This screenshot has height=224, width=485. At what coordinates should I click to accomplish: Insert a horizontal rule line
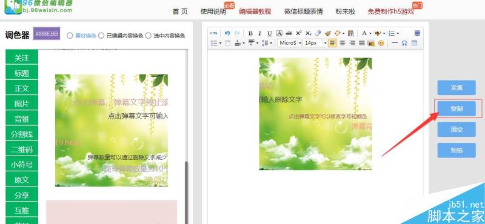pos(395,43)
